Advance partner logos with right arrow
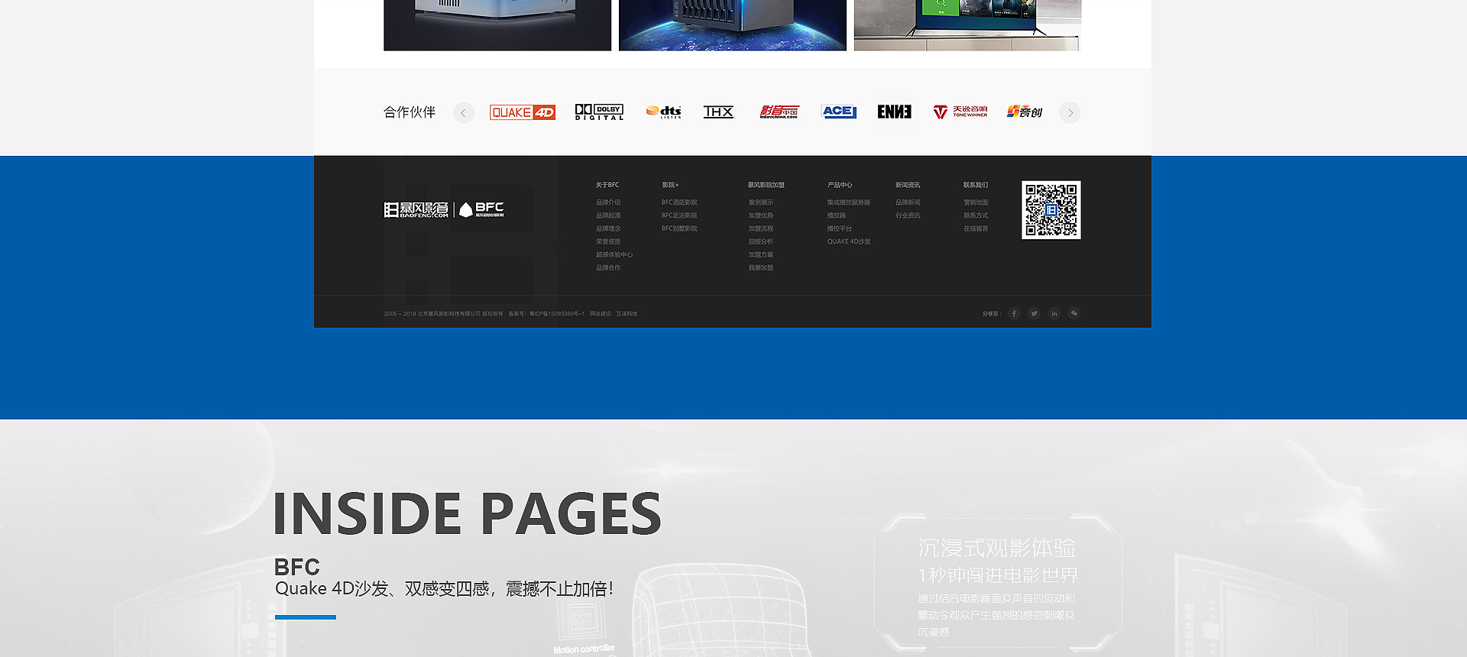 1070,113
